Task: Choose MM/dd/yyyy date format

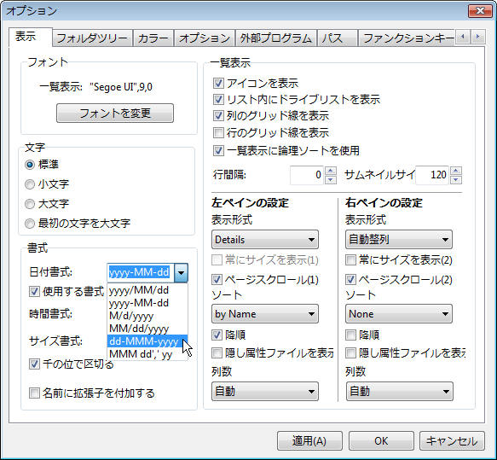Action: tap(147, 329)
